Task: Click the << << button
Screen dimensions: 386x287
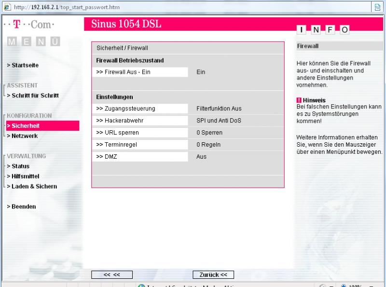Action: pos(112,274)
